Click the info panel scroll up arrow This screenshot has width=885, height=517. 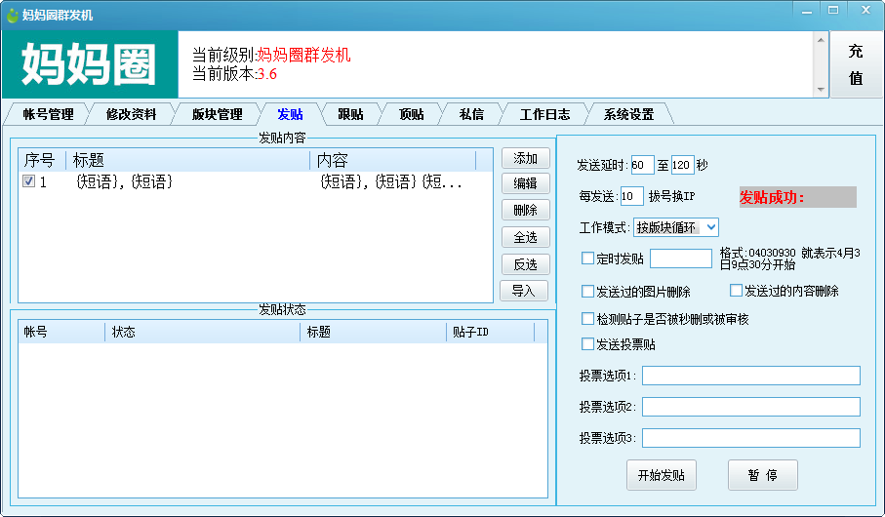point(821,40)
